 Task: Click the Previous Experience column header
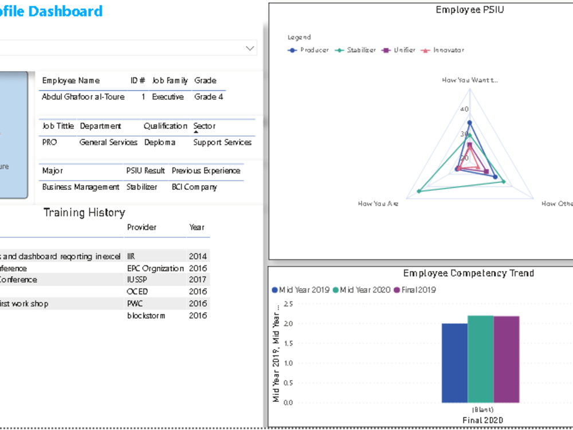click(206, 171)
